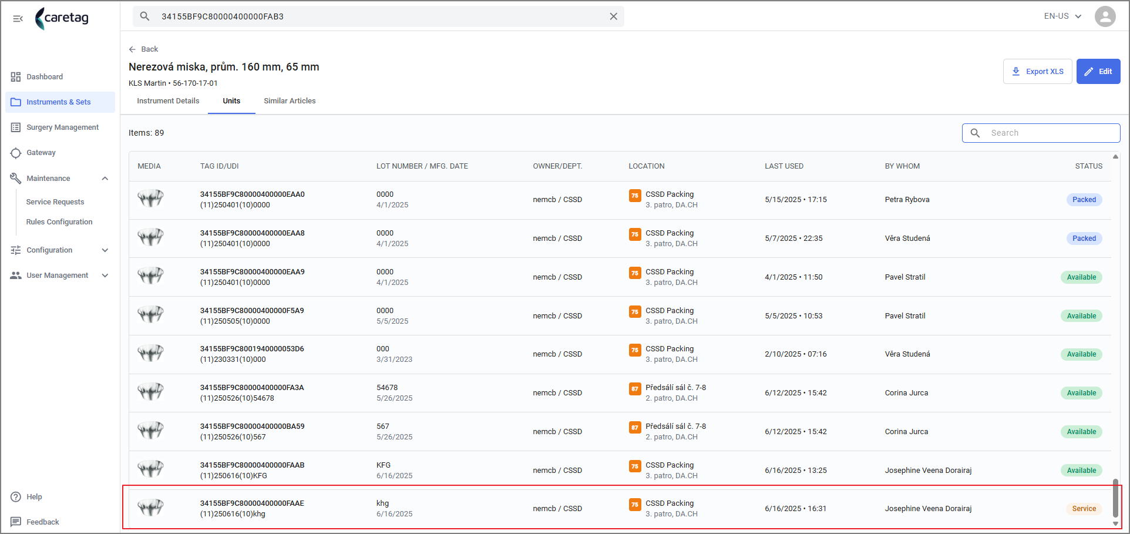Click location icon 75 for tag FAAB row
The width and height of the screenshot is (1130, 534).
pyautogui.click(x=635, y=466)
